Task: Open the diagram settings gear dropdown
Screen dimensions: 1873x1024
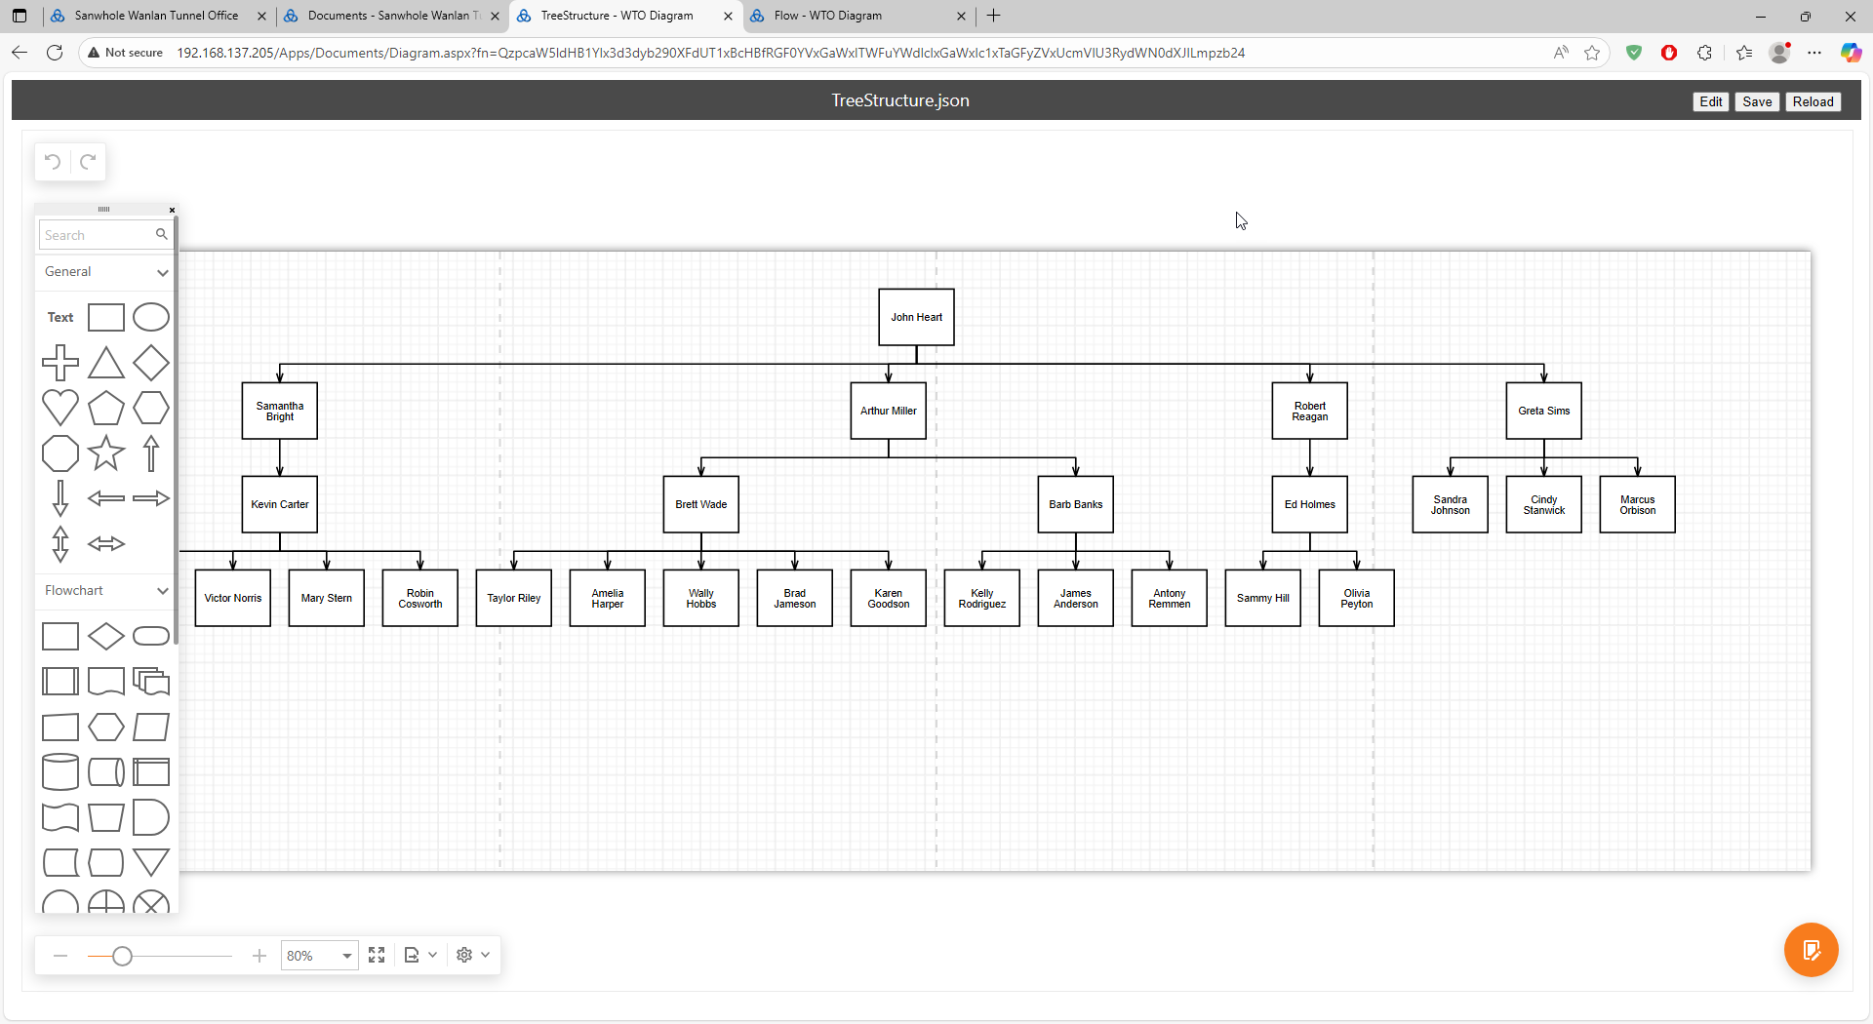Action: [x=472, y=955]
